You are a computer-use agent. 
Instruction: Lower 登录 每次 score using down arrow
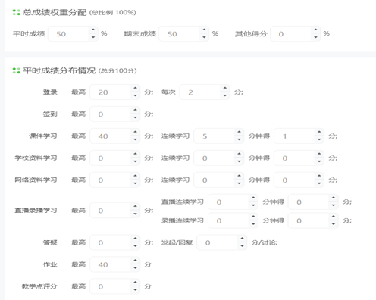[x=225, y=95]
